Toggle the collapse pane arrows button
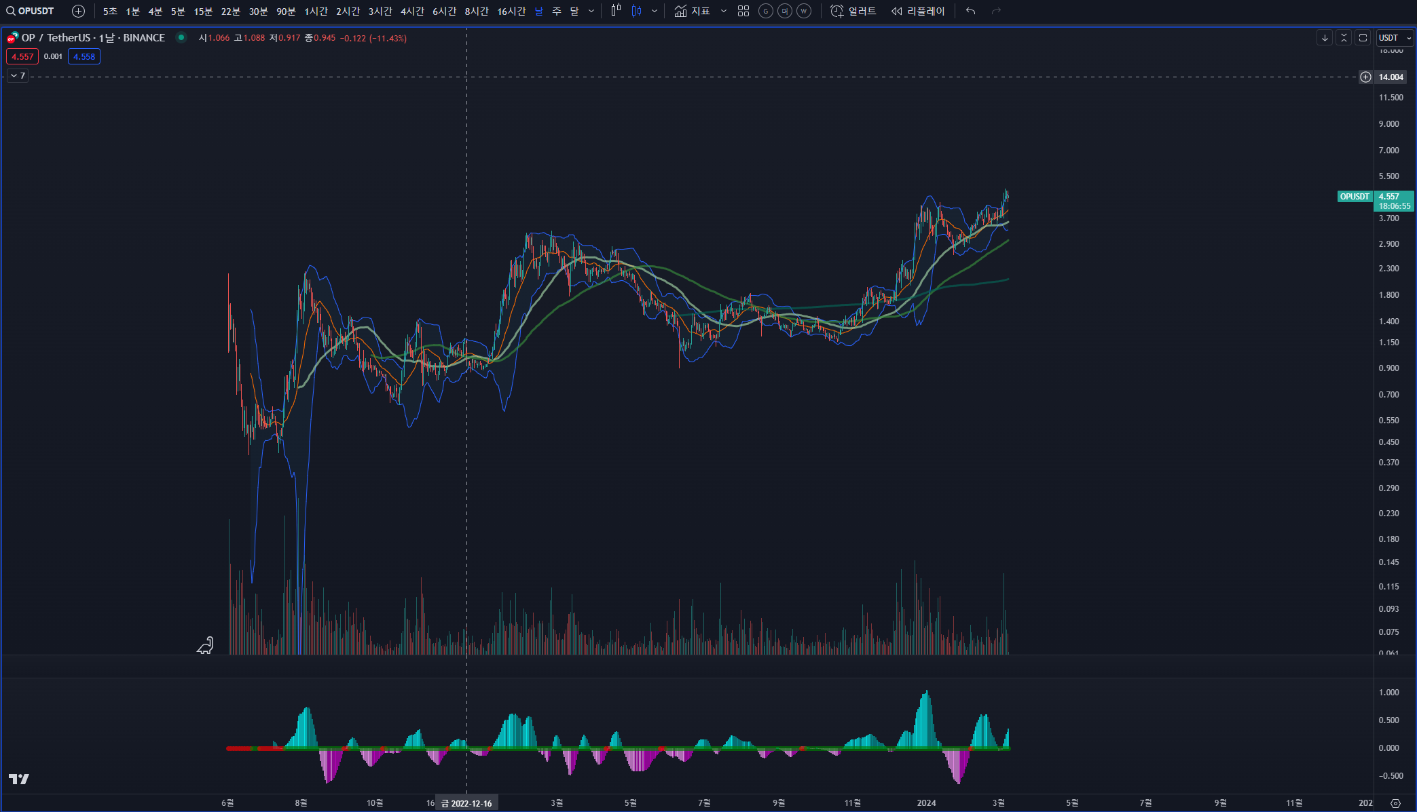 click(1344, 38)
